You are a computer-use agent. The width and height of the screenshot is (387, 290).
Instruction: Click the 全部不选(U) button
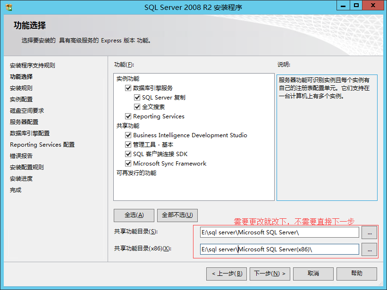click(177, 215)
